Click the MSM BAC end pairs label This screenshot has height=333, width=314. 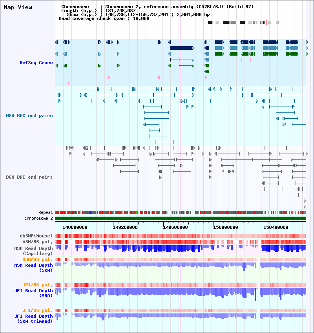29,116
